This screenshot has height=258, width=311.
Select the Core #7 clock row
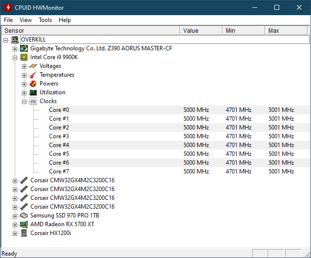coord(178,172)
